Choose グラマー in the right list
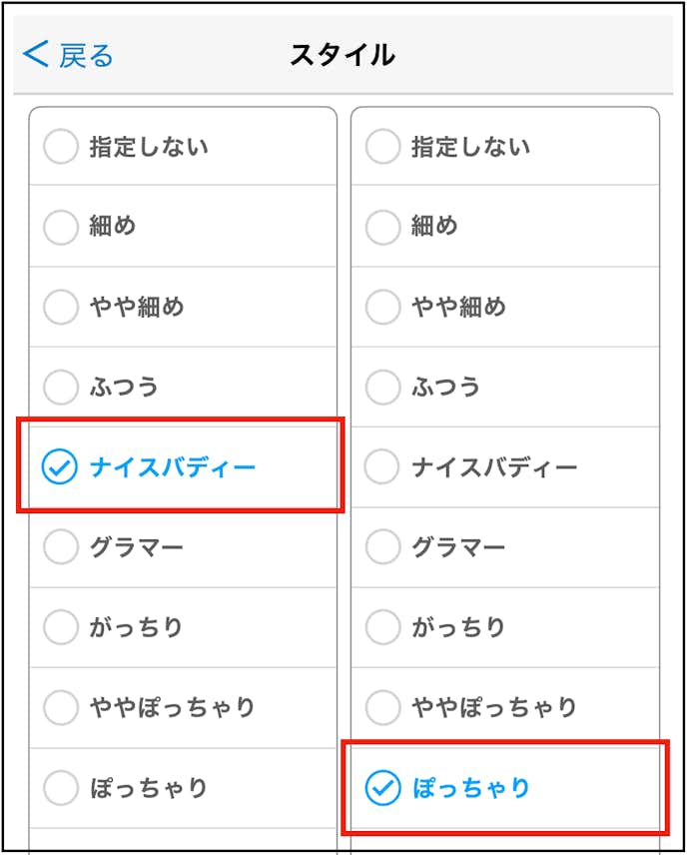The height and width of the screenshot is (855, 688). [x=382, y=547]
